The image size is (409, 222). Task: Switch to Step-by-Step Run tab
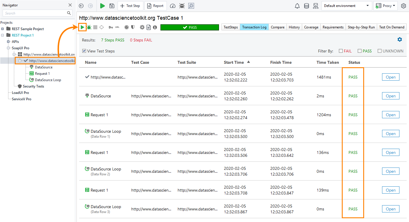[361, 27]
